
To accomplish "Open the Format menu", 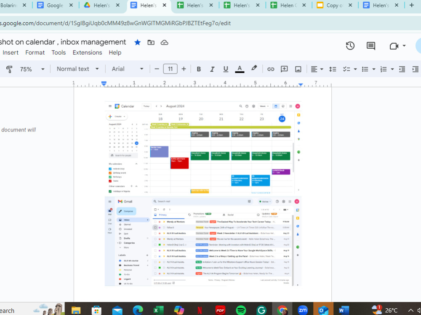I will point(35,52).
